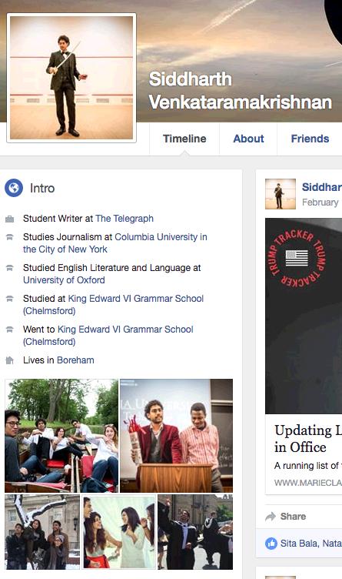
Task: Click the briefcase icon next to Student Writer
Action: click(9, 219)
